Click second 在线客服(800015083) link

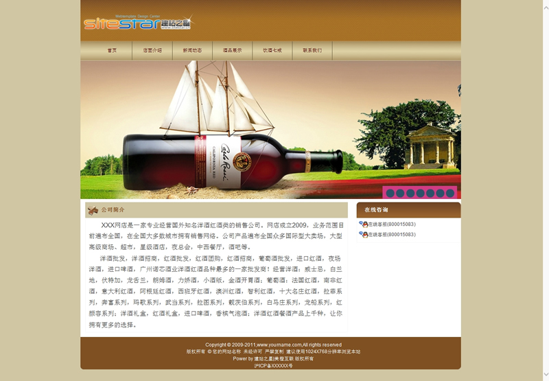click(391, 235)
